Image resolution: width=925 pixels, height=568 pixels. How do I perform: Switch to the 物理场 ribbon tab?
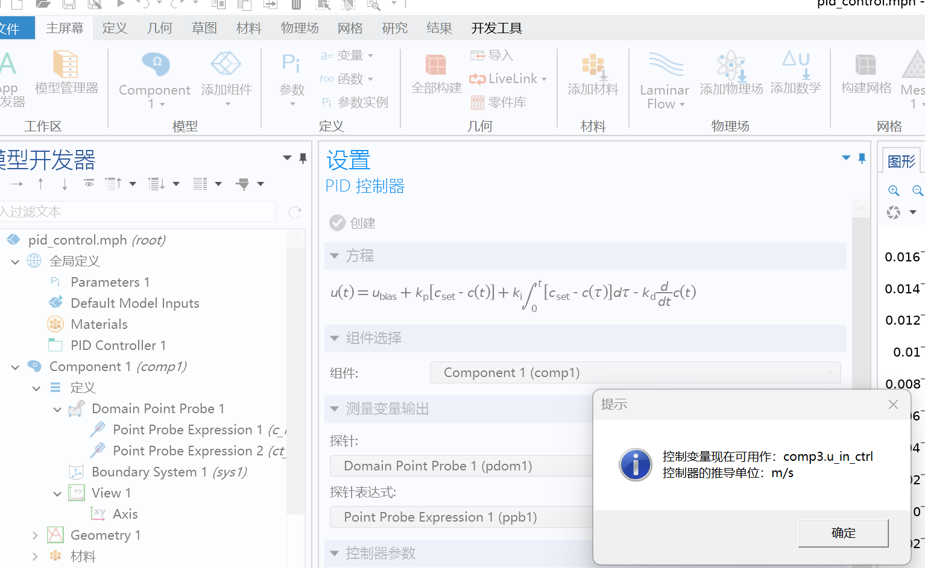coord(300,28)
